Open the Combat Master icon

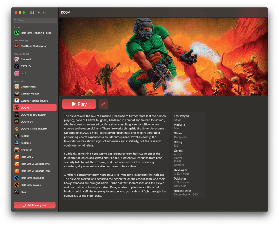click(17, 94)
